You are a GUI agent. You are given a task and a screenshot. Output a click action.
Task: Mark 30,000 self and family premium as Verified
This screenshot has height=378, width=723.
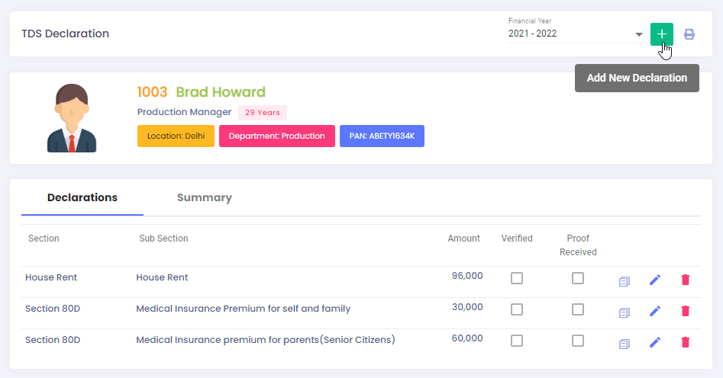(517, 309)
